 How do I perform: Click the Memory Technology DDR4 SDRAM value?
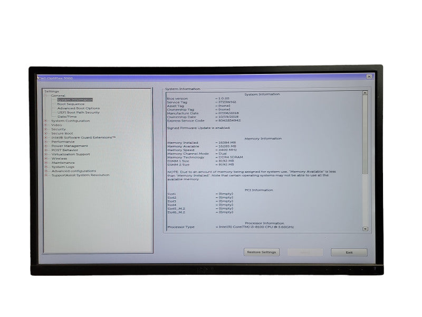tap(231, 157)
